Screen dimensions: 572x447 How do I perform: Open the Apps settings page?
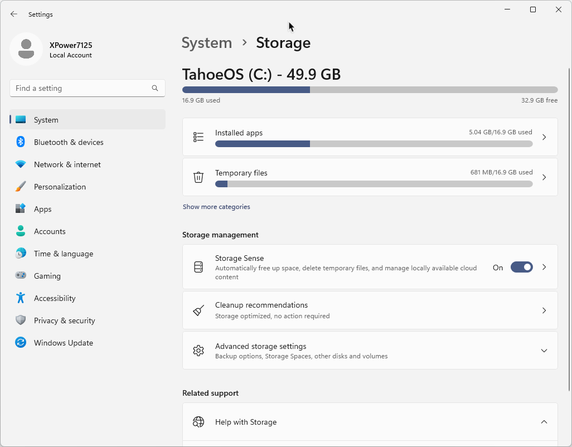(x=42, y=209)
